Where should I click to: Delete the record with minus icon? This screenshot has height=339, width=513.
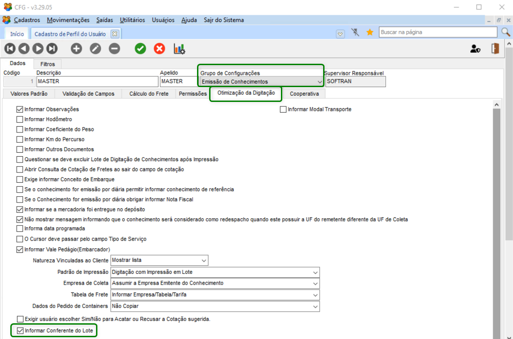114,49
